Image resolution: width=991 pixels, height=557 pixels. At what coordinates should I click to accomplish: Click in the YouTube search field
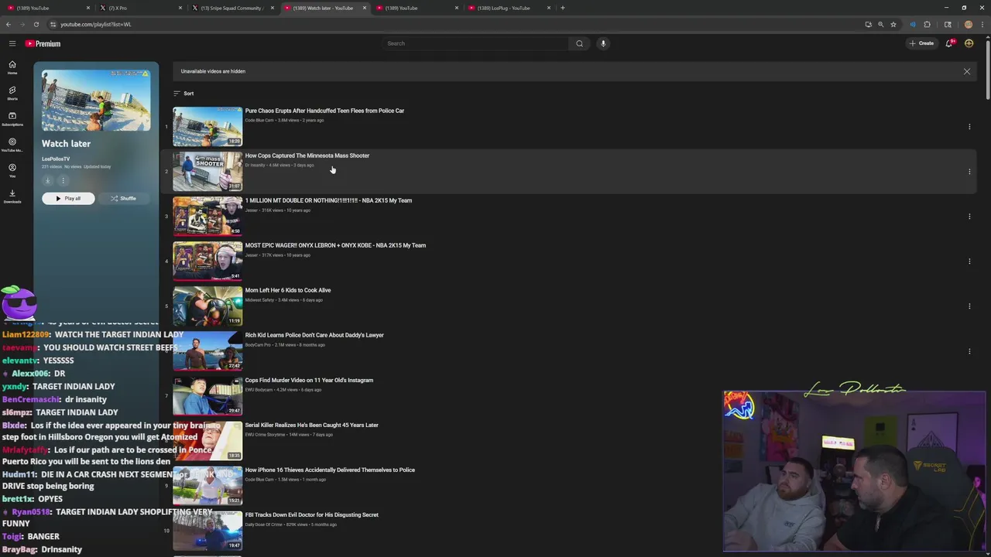(x=475, y=43)
